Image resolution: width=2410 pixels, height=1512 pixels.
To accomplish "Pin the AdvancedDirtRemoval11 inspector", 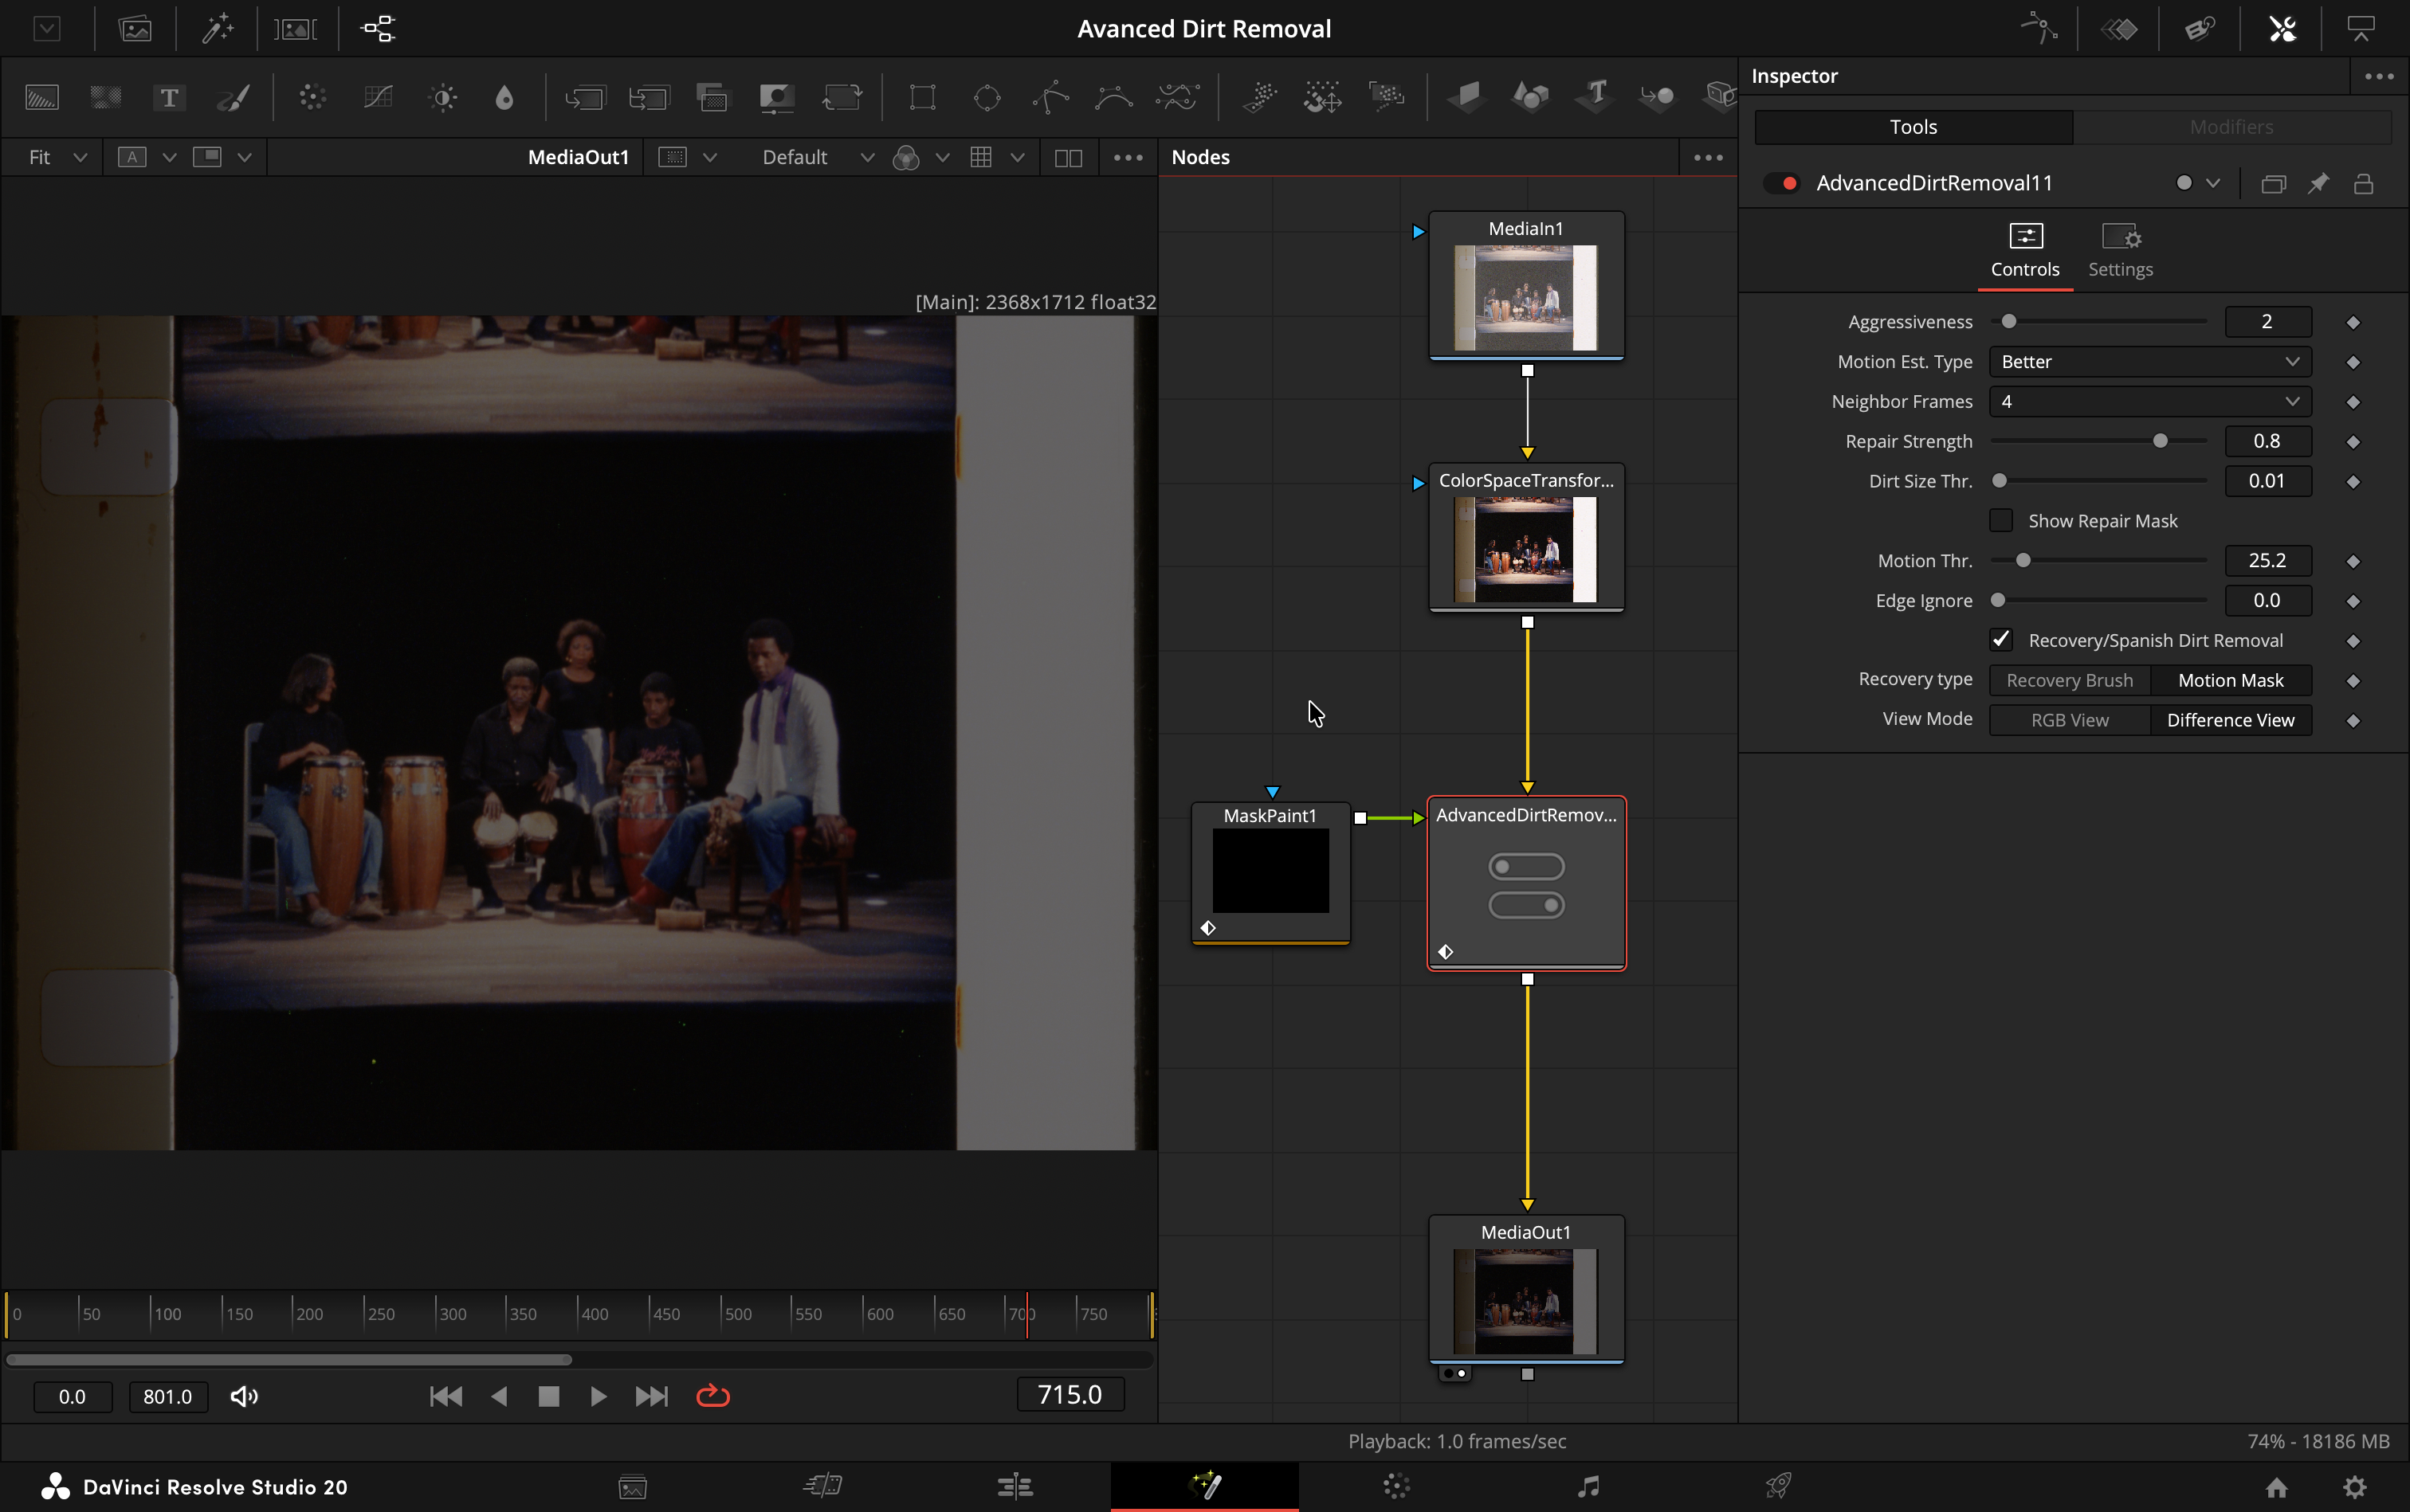I will 2318,183.
